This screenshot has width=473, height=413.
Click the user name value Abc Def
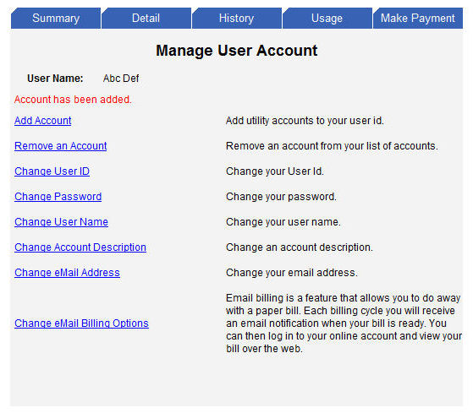[121, 79]
